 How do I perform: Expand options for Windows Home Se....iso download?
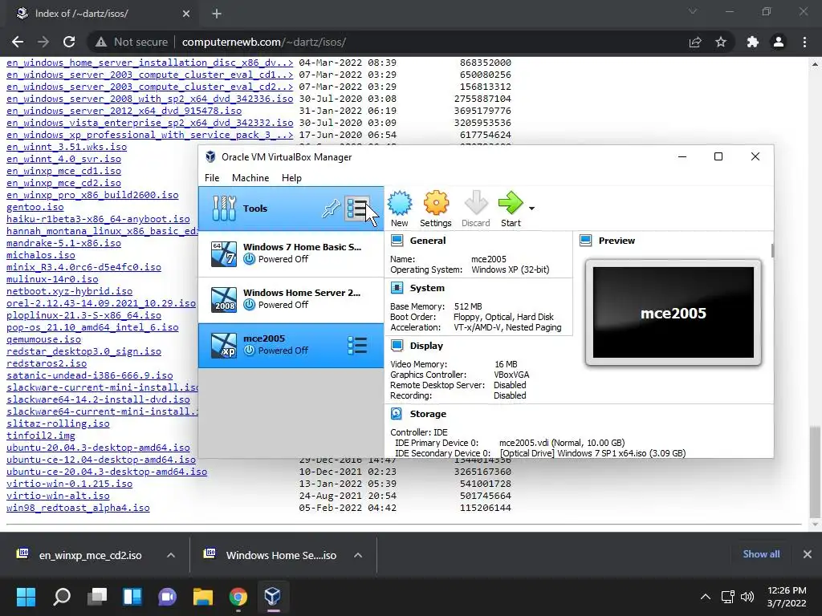click(x=358, y=555)
